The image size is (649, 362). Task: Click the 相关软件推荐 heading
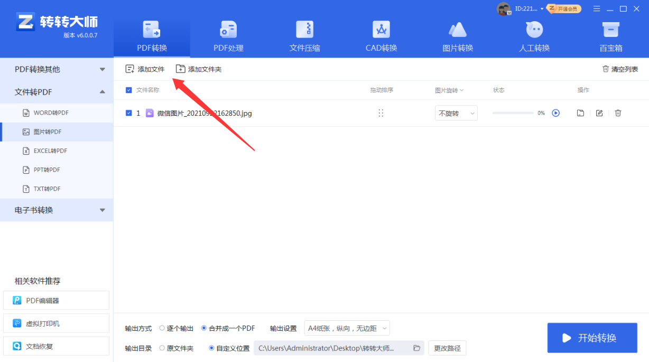(x=38, y=281)
